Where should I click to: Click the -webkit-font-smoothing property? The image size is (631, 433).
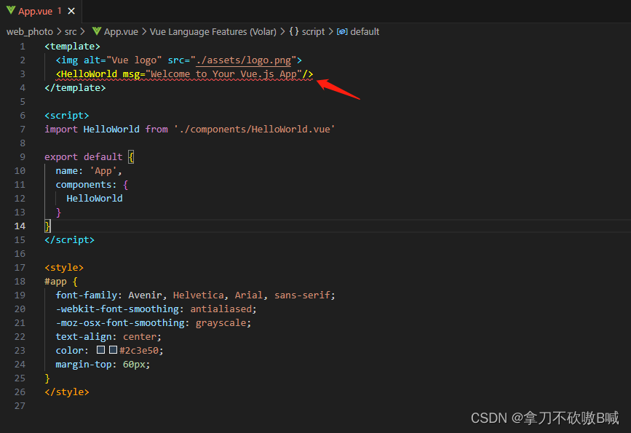point(117,309)
